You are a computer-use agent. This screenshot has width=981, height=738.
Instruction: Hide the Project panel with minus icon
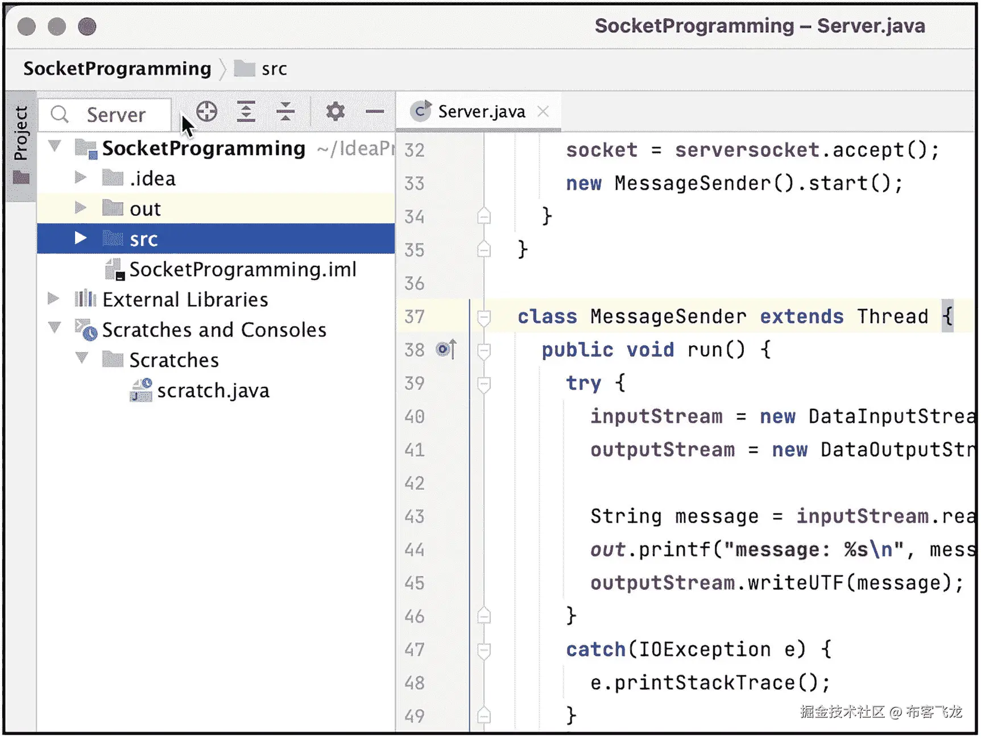[x=374, y=111]
